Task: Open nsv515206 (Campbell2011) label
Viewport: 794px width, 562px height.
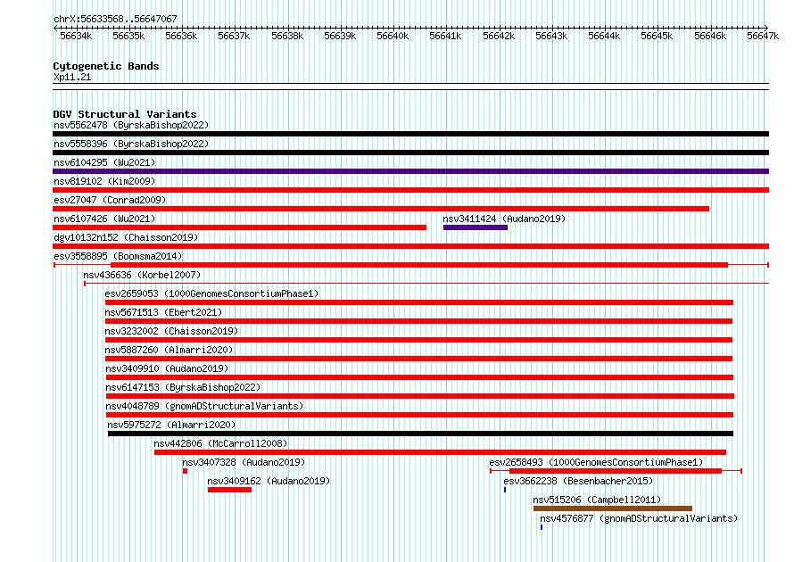Action: [x=597, y=500]
